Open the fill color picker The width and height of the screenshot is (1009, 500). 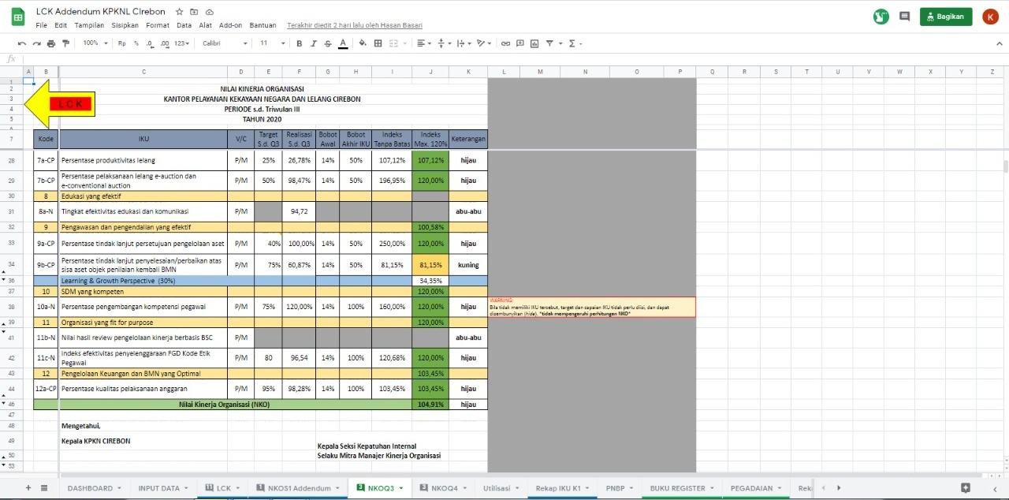(363, 43)
